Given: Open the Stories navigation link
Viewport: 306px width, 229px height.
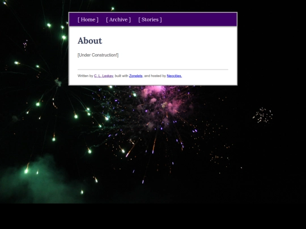Looking at the screenshot, I should pos(150,19).
